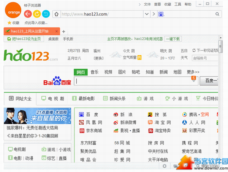The width and height of the screenshot is (228, 172).
Task: Click 点此导入收藏 link
Action: [36, 23]
